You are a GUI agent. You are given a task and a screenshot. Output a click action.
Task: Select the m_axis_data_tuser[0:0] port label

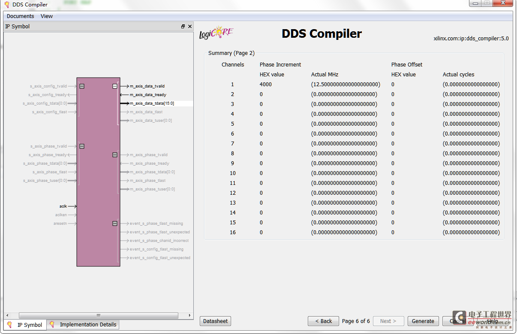tap(151, 121)
